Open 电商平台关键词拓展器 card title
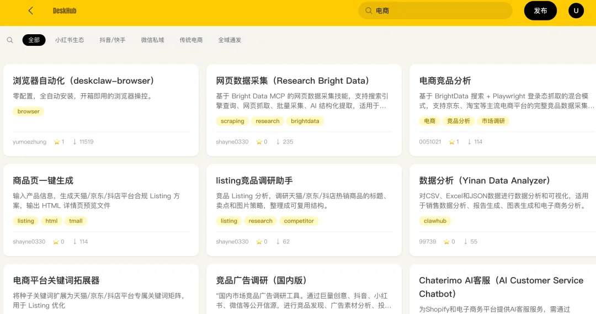Viewport: 596px width, 314px height. click(56, 280)
